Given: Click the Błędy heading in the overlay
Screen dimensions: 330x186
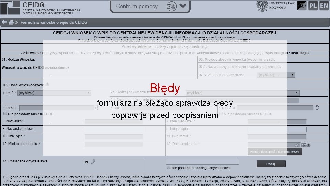Looking at the screenshot, I should pyautogui.click(x=165, y=88).
